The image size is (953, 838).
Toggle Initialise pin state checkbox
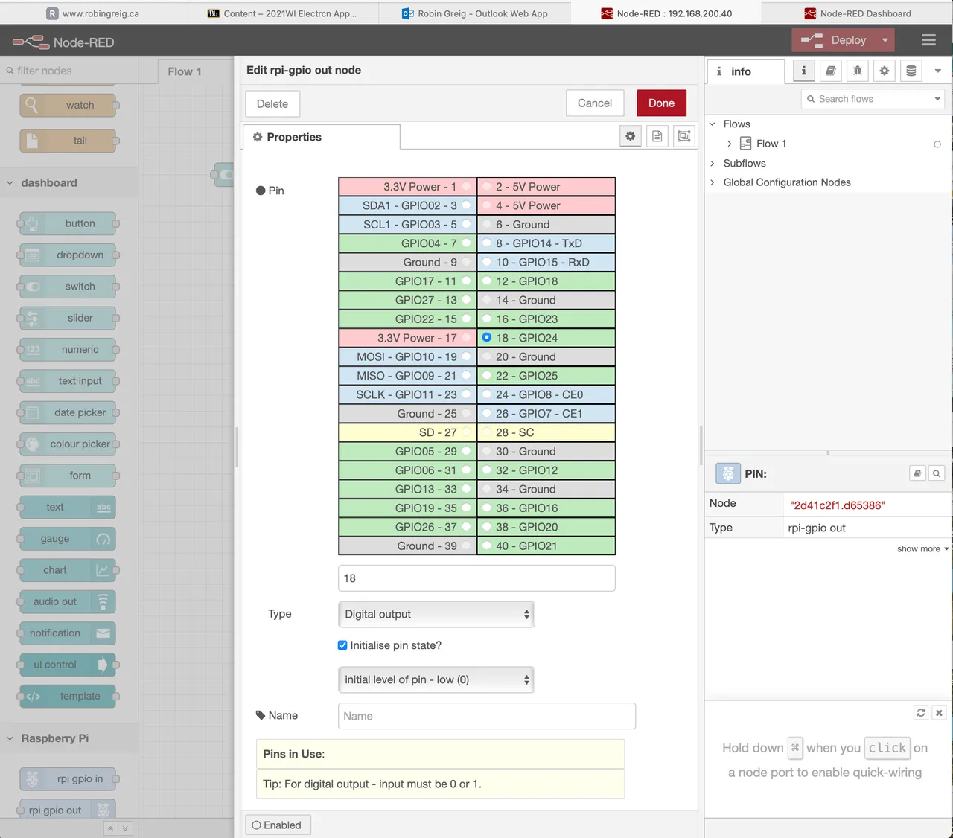[342, 645]
